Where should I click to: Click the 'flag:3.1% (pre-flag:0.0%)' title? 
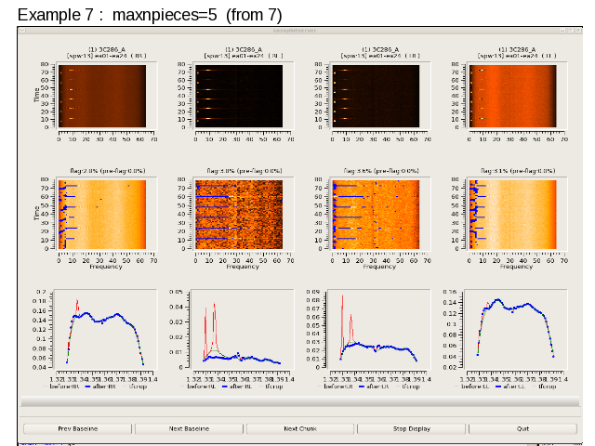(518, 171)
